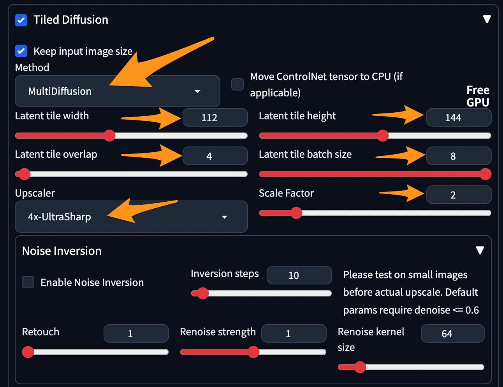Click the Renoise kernel size field

coord(452,333)
